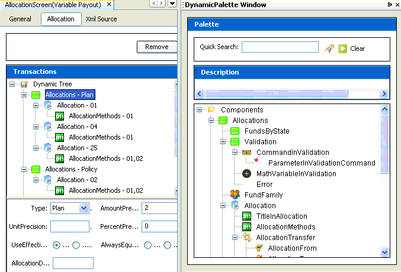The height and width of the screenshot is (272, 401).
Task: Click the MathVariableInValidation plus icon
Action: pyautogui.click(x=246, y=174)
